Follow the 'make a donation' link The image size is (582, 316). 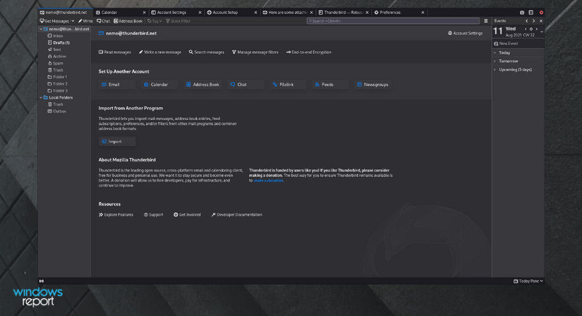[268, 181]
